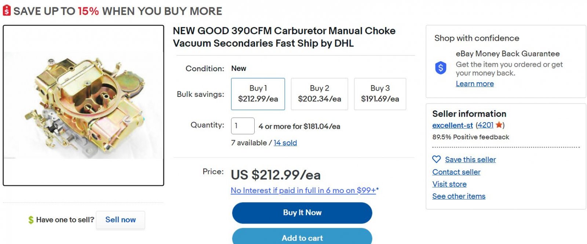The width and height of the screenshot is (587, 244).
Task: Click the Quantity input field
Action: click(x=243, y=126)
